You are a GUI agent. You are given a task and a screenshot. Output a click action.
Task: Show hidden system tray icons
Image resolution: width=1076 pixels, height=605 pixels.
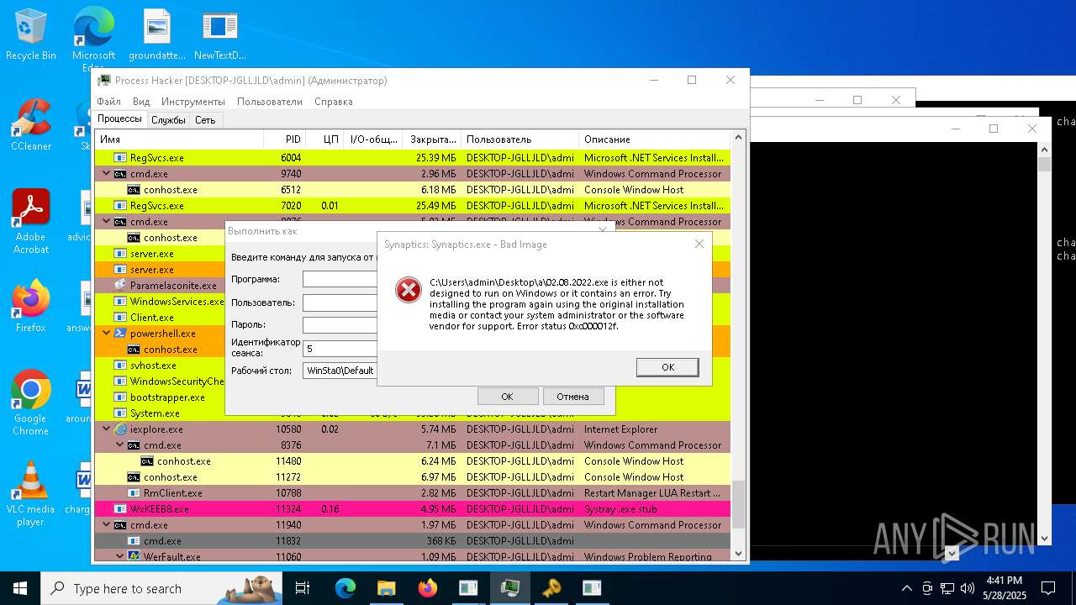pos(906,588)
